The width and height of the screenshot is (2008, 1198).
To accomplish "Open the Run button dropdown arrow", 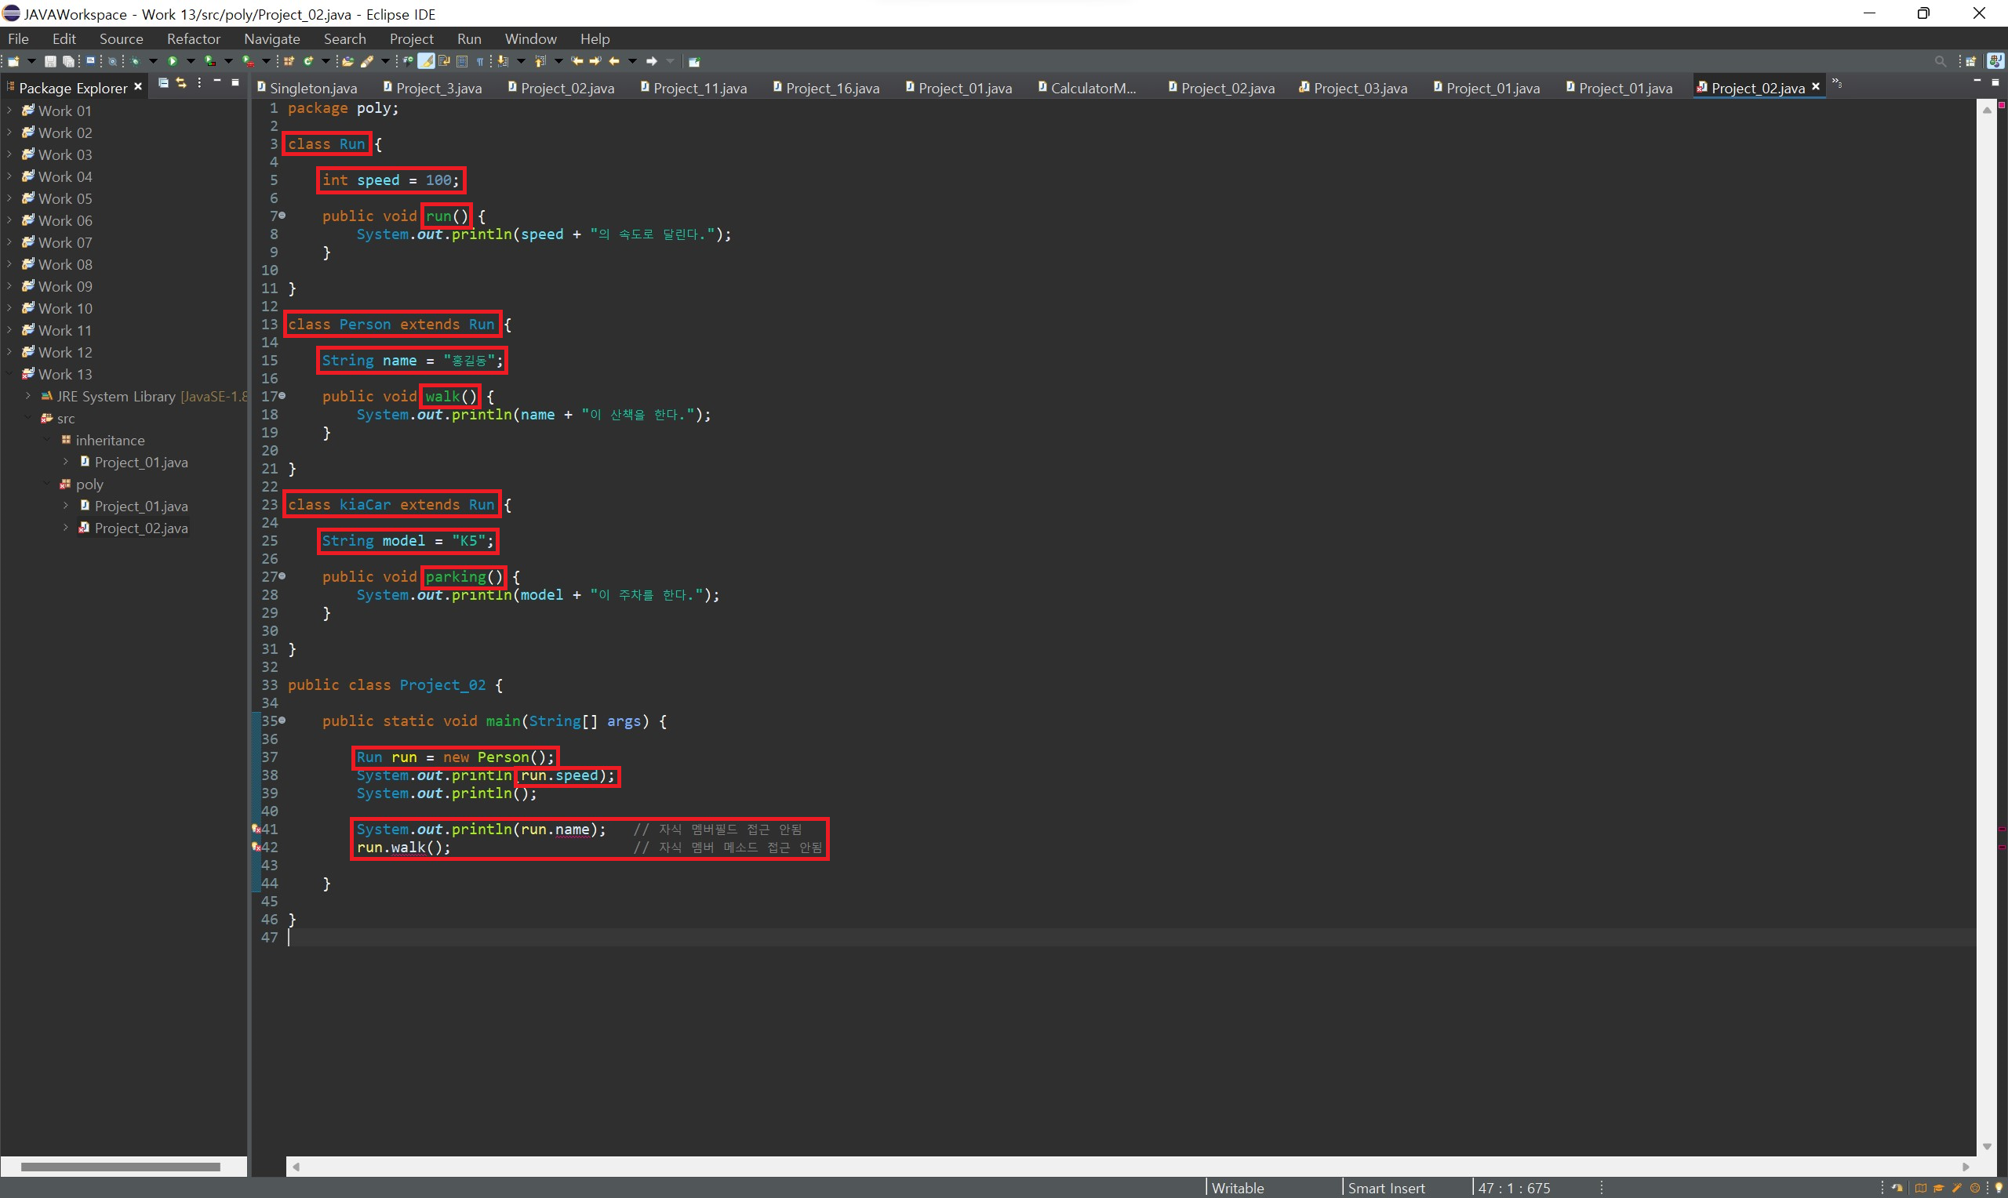I will (x=191, y=61).
